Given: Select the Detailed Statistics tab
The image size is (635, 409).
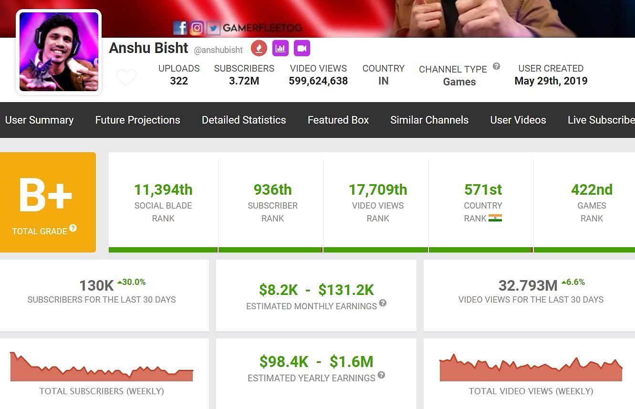Looking at the screenshot, I should (x=244, y=120).
